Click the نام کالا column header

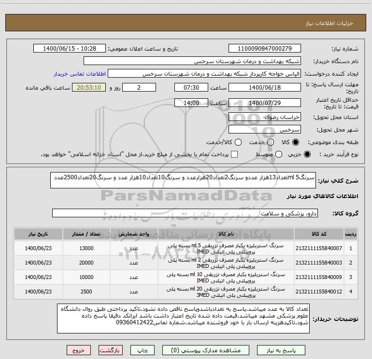(x=226, y=234)
